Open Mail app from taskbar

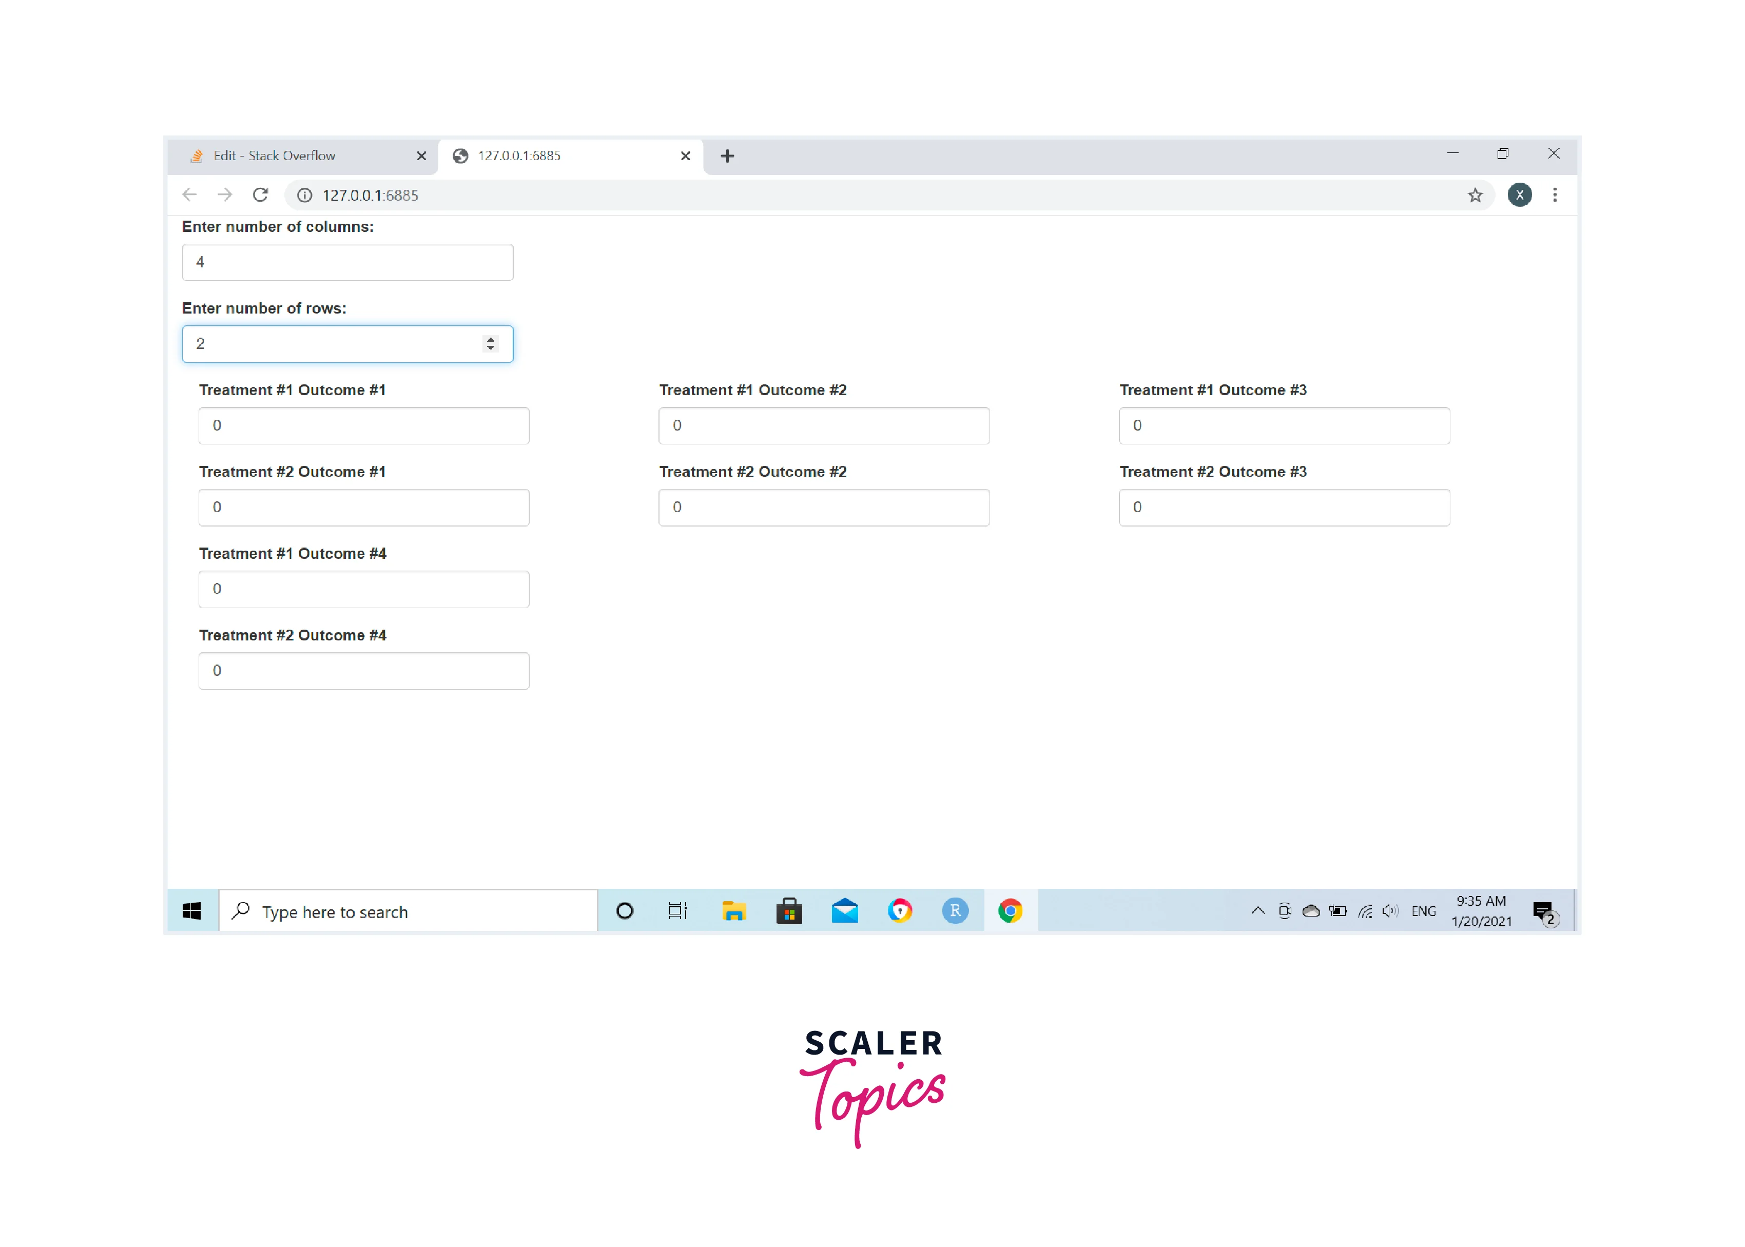pyautogui.click(x=844, y=911)
